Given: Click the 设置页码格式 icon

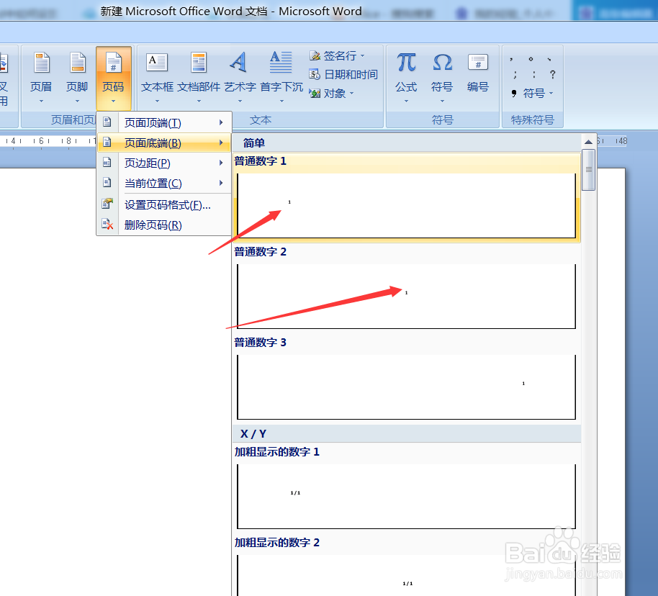Looking at the screenshot, I should click(107, 204).
